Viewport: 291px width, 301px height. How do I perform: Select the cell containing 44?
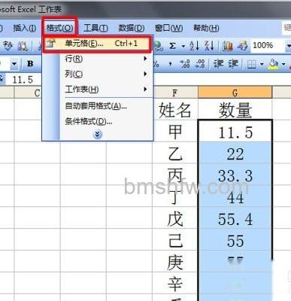coord(235,196)
